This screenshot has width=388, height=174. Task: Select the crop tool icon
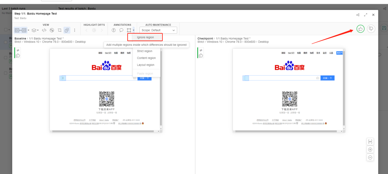(x=59, y=30)
